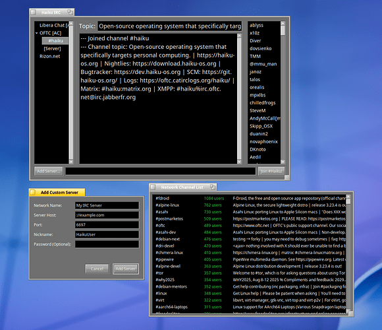Image resolution: width=382 pixels, height=330 pixels.
Task: Click the chat log scrollbar down arrow
Action: tap(239, 162)
